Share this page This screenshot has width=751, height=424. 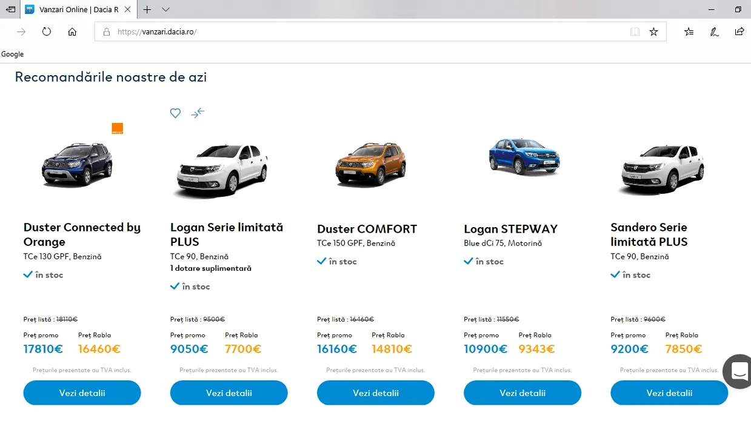coord(739,31)
